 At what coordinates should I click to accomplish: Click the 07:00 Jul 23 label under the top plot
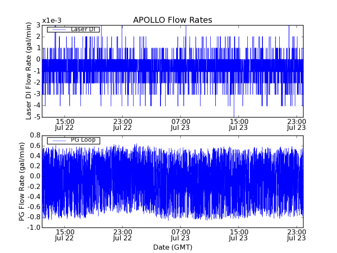click(x=180, y=124)
